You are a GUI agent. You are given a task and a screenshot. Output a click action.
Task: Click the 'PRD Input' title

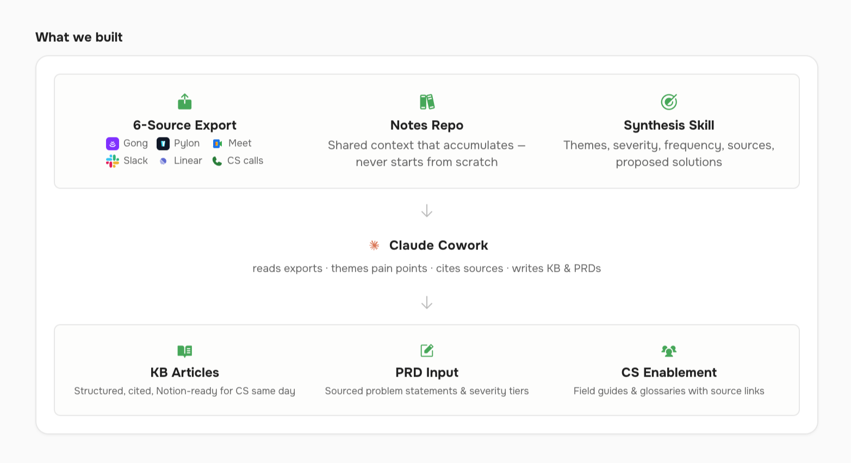(x=427, y=372)
